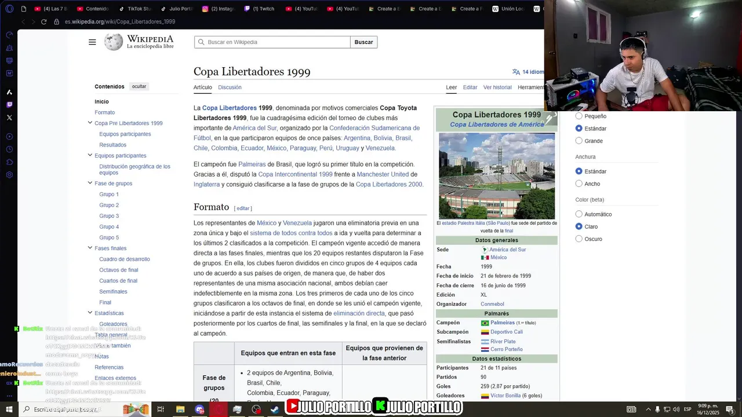This screenshot has height=417, width=742.
Task: Click the language translate icon beside 14 idiomas
Action: tap(516, 72)
